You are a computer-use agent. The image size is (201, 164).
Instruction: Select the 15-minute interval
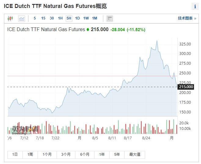click(43, 18)
